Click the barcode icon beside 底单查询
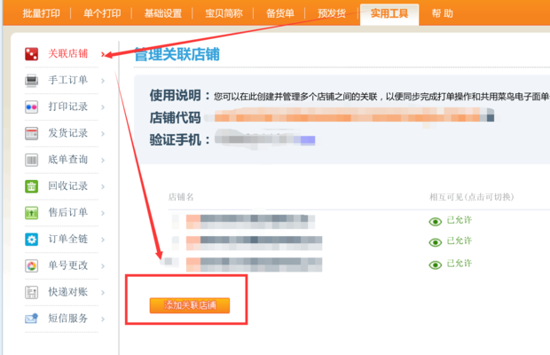Image resolution: width=550 pixels, height=355 pixels. (x=32, y=160)
